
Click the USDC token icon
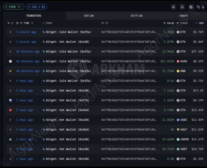tap(178, 120)
